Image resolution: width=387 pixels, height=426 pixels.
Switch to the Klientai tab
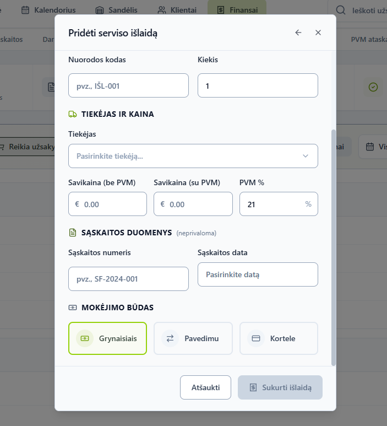177,10
